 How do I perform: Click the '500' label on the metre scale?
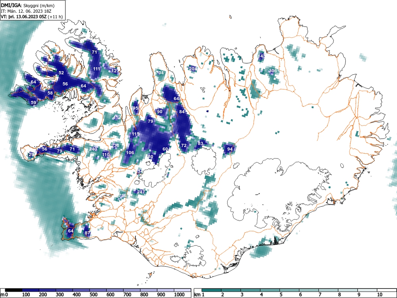93,295
